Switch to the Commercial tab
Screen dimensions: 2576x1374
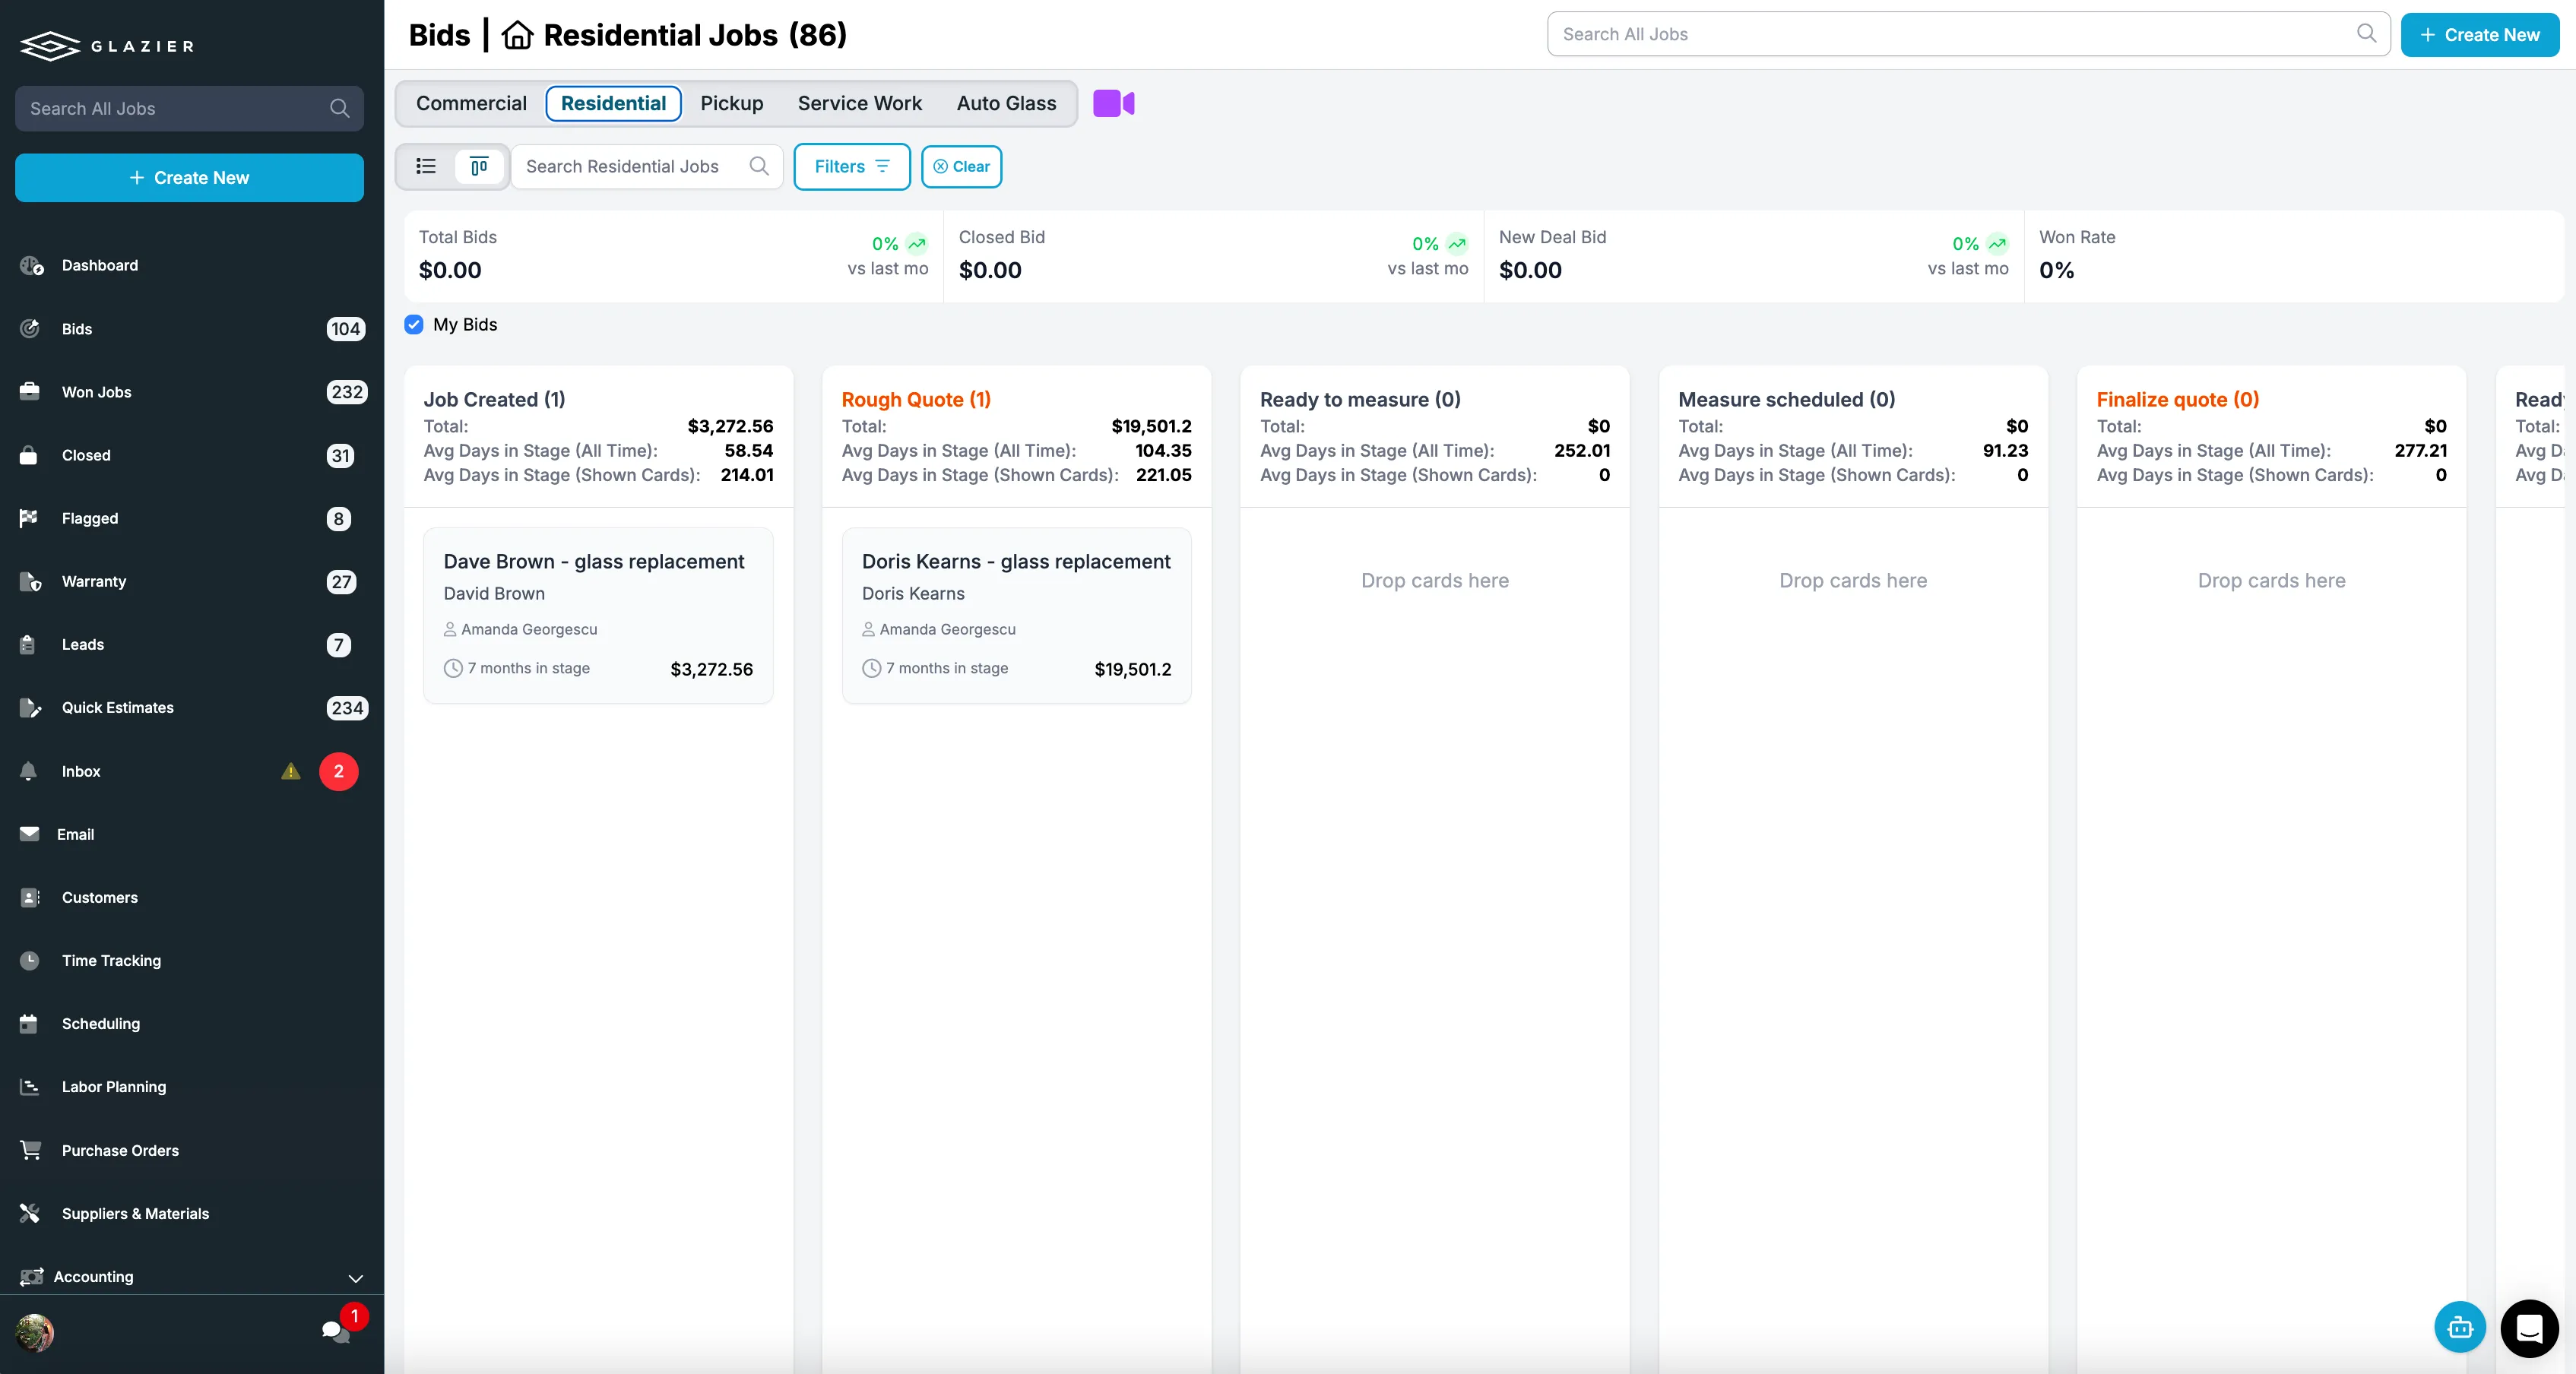point(471,103)
